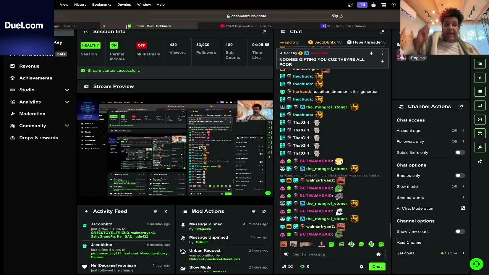The width and height of the screenshot is (489, 275).
Task: Click the lightning activity feed icon in right rail
Action: click(480, 78)
